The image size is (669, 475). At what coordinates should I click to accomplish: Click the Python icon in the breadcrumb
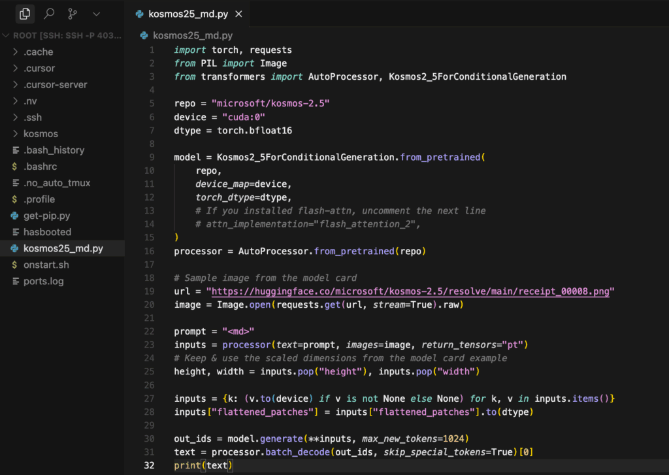tap(144, 35)
